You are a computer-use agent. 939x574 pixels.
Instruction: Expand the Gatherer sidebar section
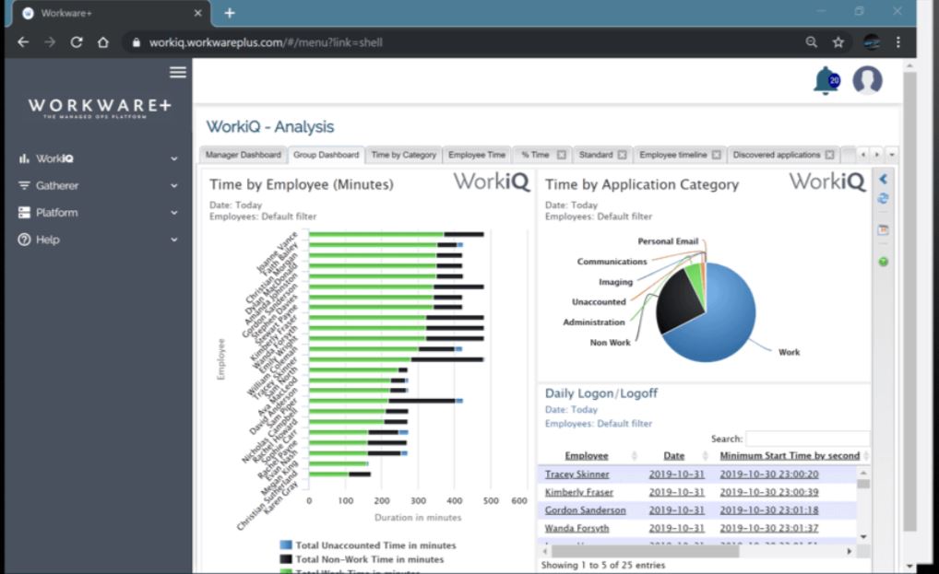point(174,186)
